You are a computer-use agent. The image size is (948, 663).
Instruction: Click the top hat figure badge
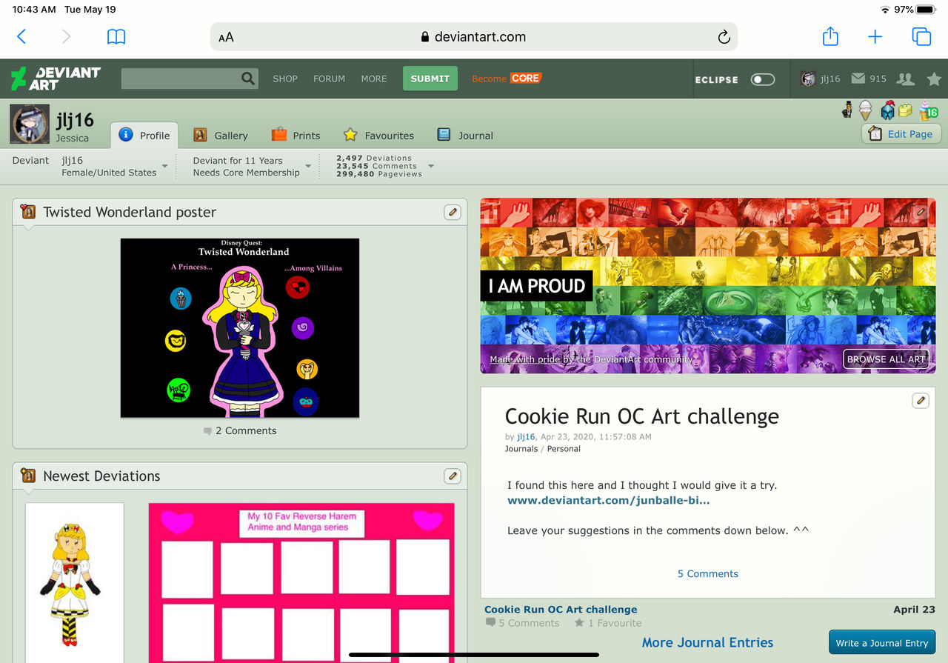click(847, 110)
